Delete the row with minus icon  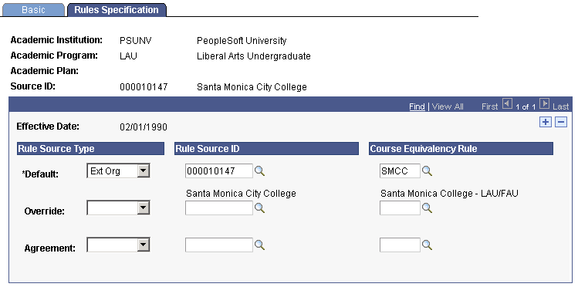coord(561,123)
